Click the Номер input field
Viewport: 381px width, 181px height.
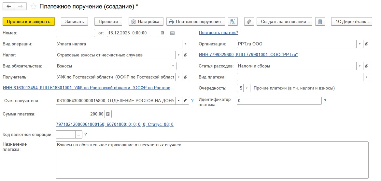pos(75,33)
